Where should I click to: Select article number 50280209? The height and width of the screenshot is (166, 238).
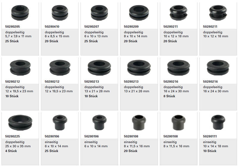[131, 26]
